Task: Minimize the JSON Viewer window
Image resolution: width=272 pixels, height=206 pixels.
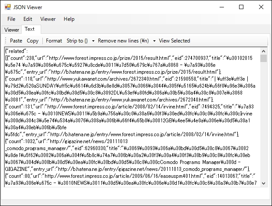Action: (x=222, y=7)
